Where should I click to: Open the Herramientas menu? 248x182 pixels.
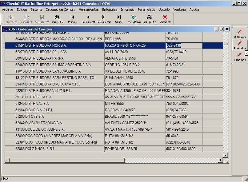(x=89, y=10)
